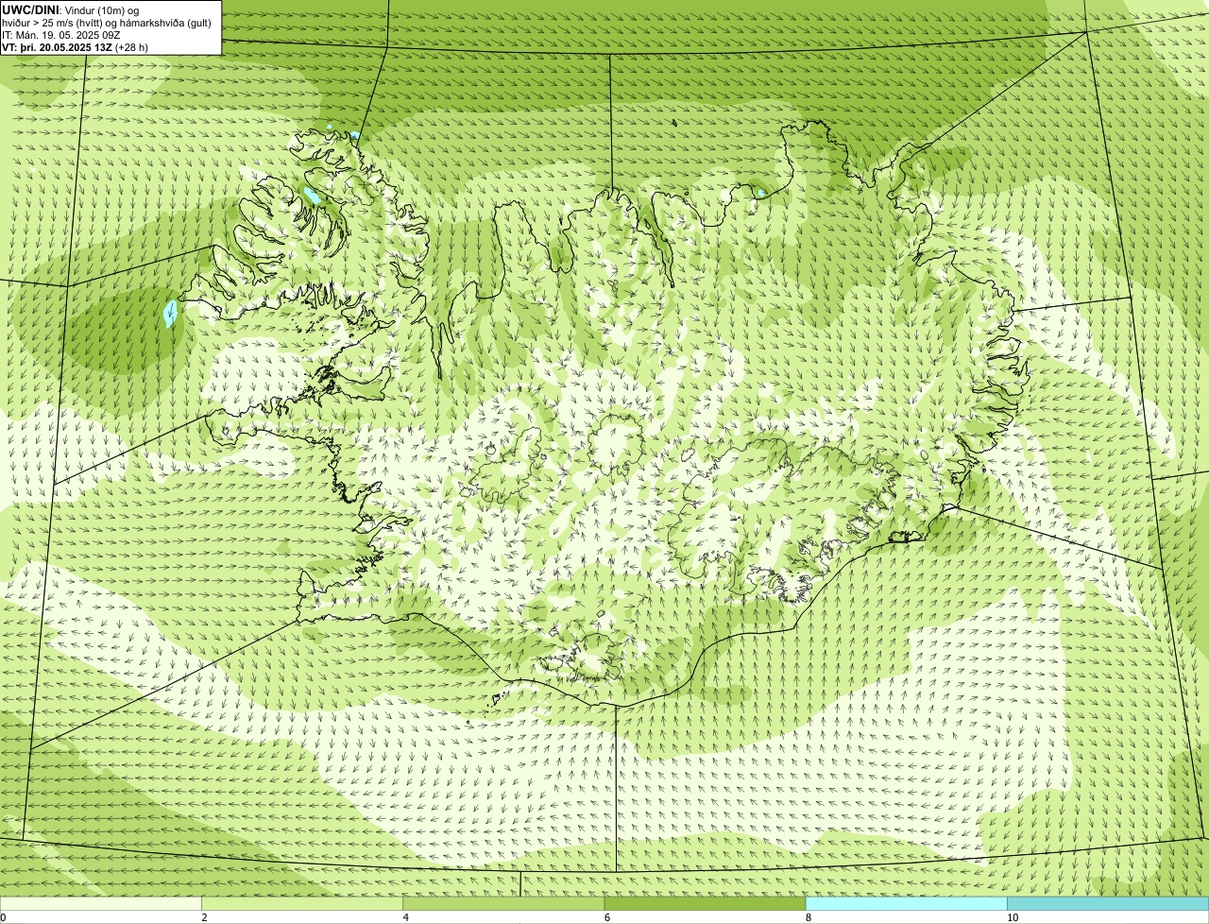Click the legend tick label "8"
The image size is (1209, 924).
click(808, 917)
